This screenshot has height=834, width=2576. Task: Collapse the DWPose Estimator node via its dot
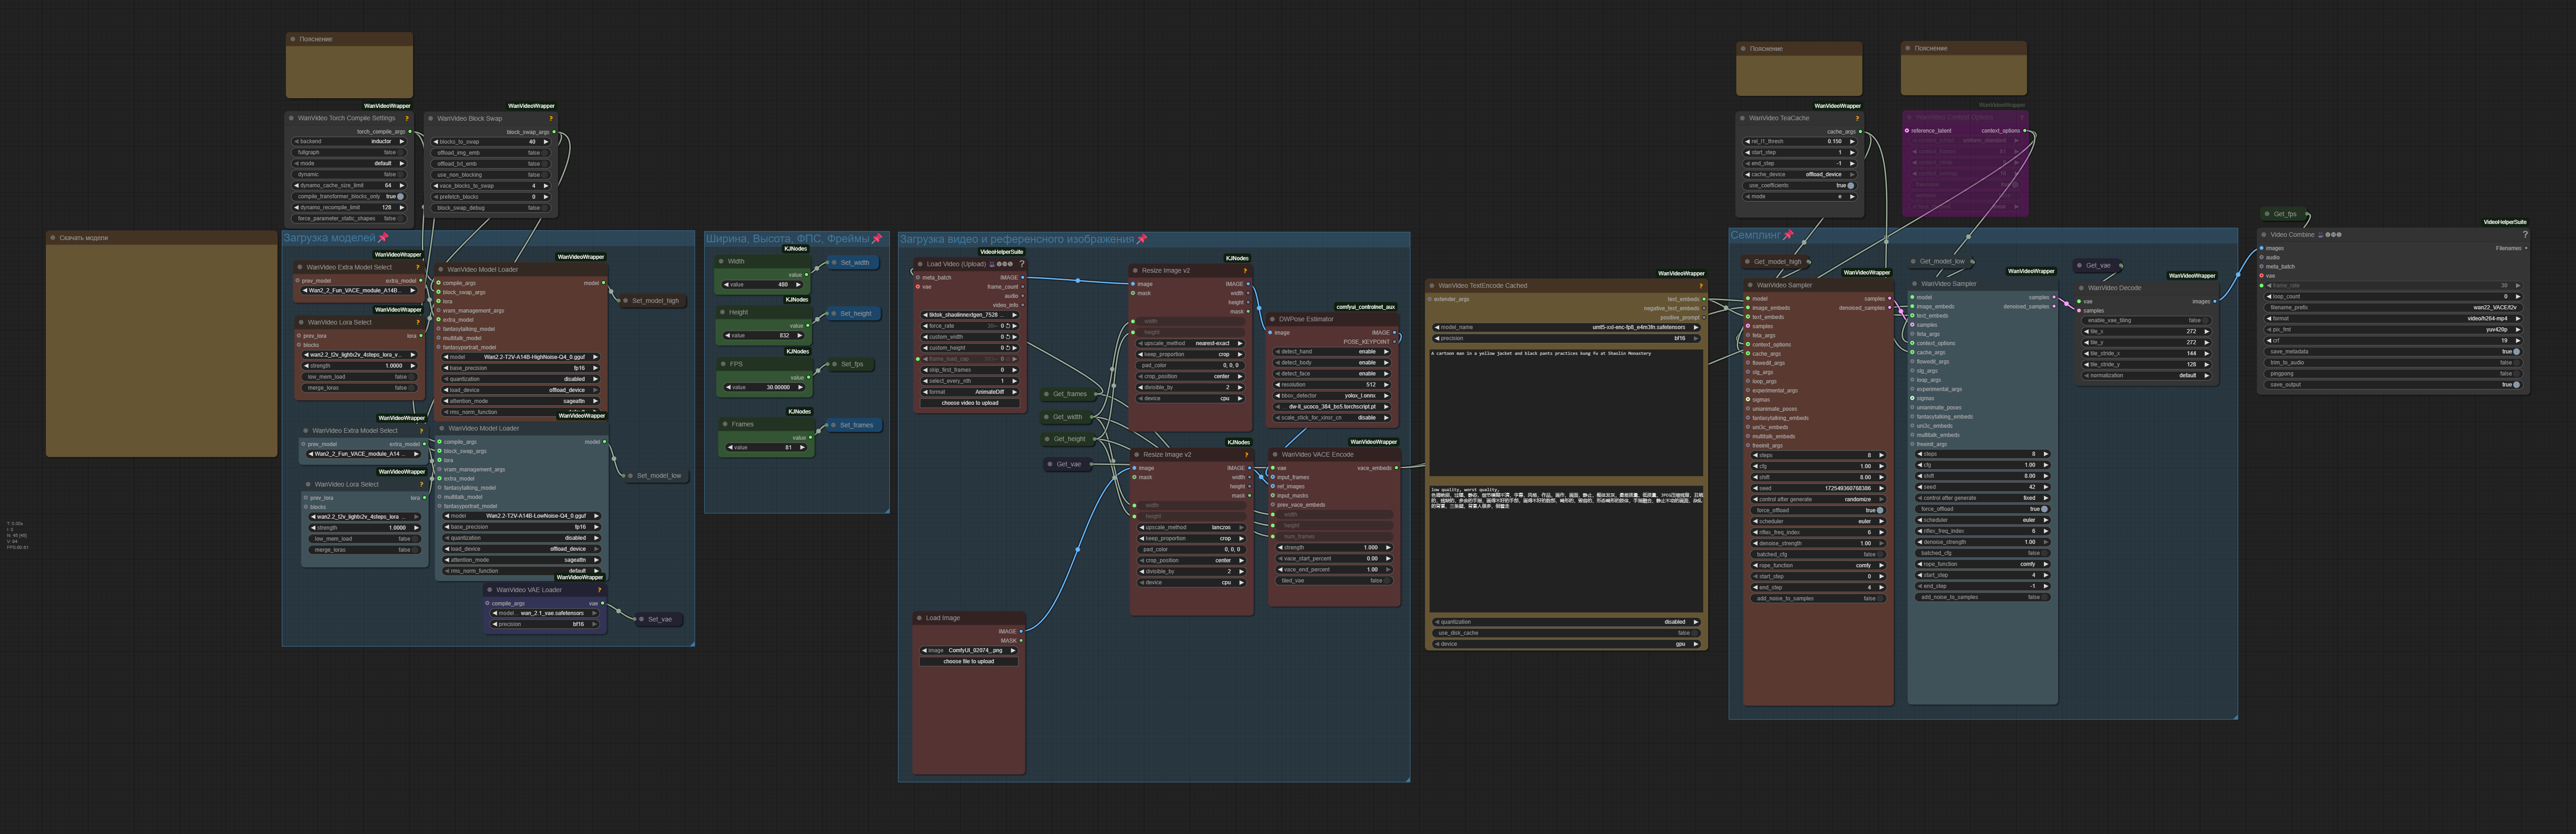[1272, 319]
